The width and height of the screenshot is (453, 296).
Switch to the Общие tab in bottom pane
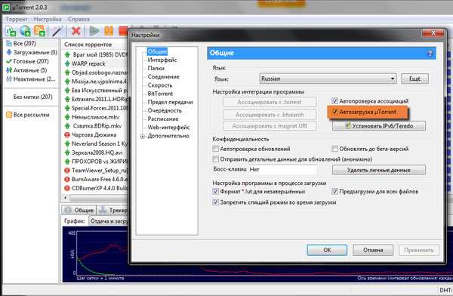[79, 210]
